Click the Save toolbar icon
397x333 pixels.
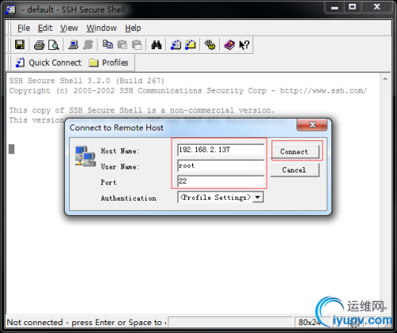20,44
